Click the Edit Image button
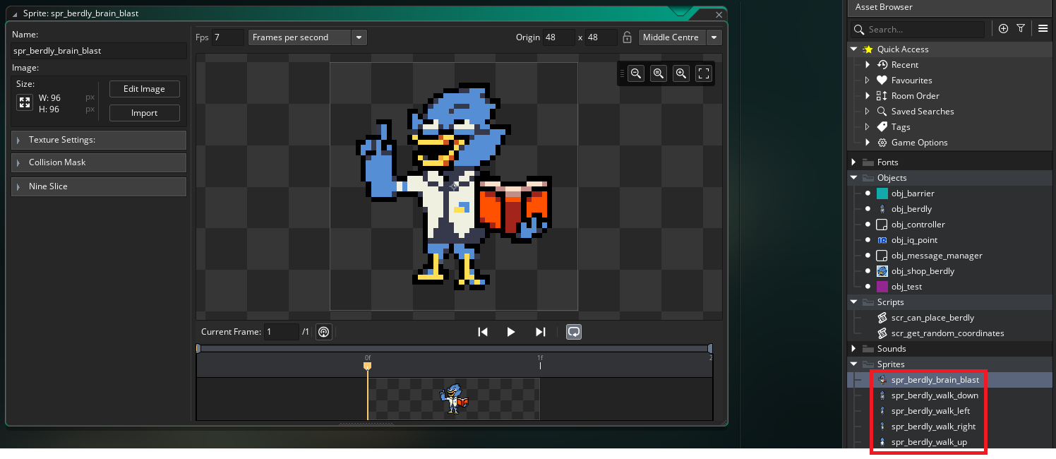Screen dimensions: 1056x459 click(144, 89)
